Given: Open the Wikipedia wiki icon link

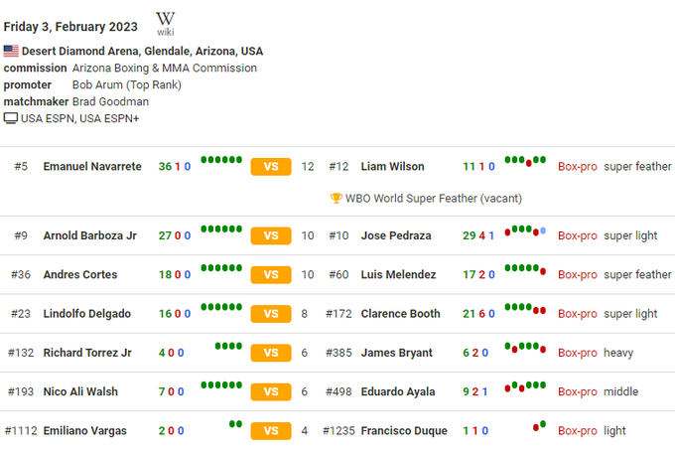Looking at the screenshot, I should pyautogui.click(x=165, y=23).
